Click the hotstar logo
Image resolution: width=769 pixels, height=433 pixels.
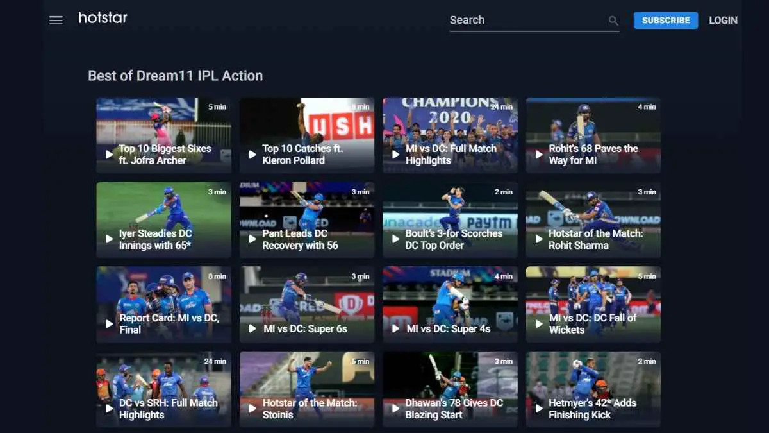[103, 18]
